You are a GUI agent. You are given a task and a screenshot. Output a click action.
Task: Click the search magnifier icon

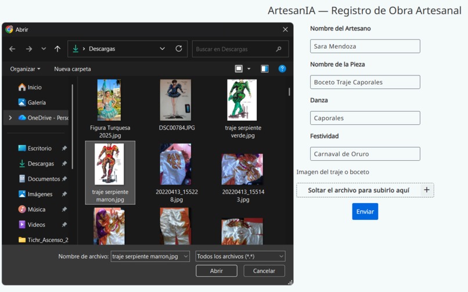coord(279,49)
